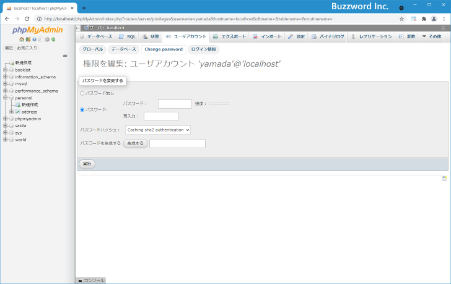Viewport: 451px width, 284px height.
Task: Select the パスワード無し radio option
Action: click(82, 93)
